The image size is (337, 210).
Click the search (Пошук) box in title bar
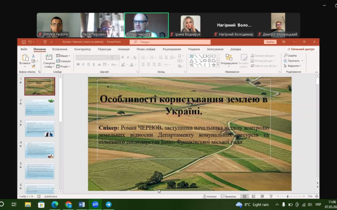point(168,42)
